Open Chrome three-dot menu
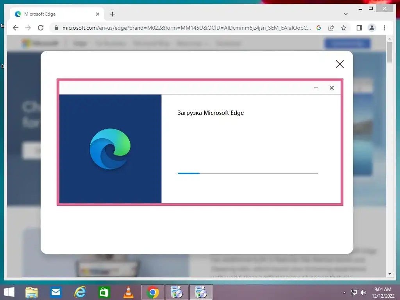 coord(384,28)
